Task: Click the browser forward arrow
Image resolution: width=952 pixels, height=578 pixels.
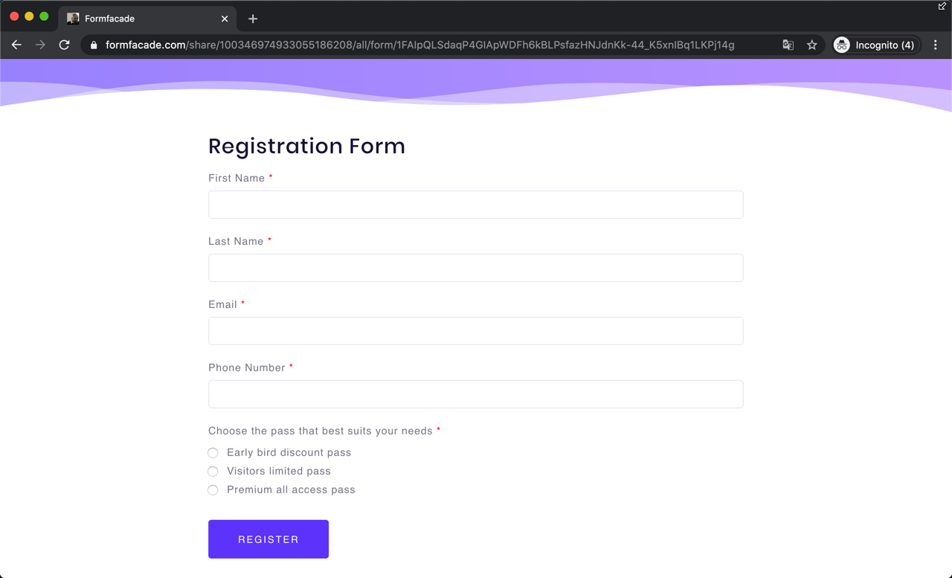Action: [40, 45]
